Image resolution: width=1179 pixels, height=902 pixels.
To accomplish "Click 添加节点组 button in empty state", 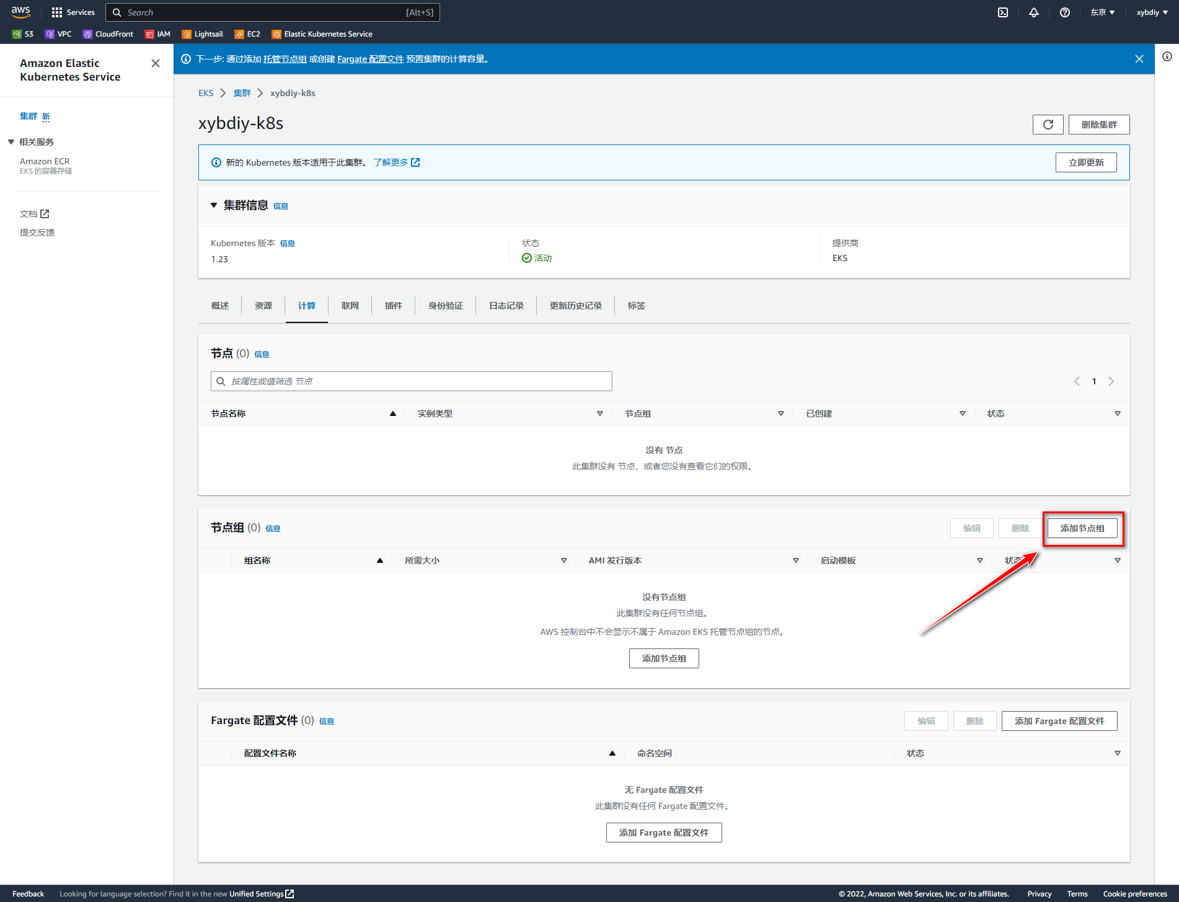I will (664, 658).
